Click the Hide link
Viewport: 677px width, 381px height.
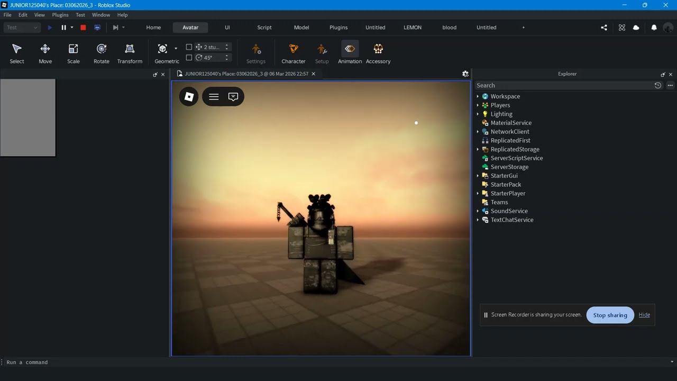[644, 315]
